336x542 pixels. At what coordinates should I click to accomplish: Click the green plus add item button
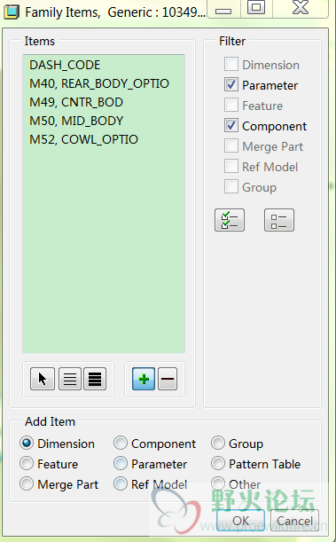pos(144,379)
